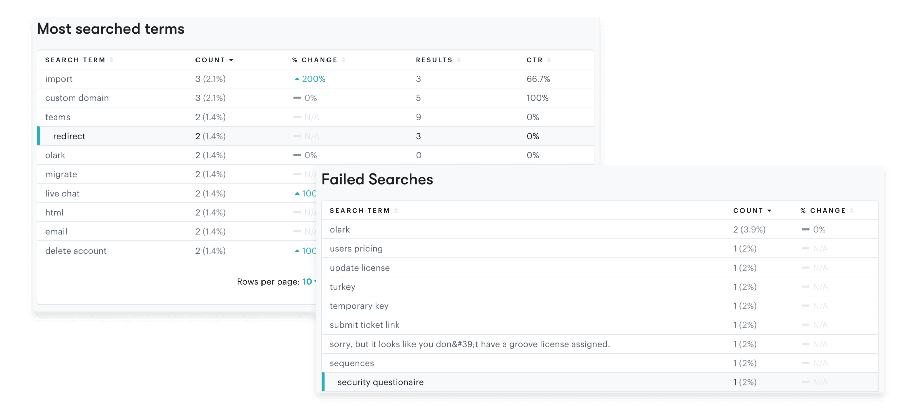Click the users pricing failed search entry
The width and height of the screenshot is (917, 410).
[x=356, y=249]
